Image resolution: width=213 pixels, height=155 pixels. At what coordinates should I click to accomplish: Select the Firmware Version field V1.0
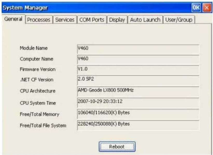(x=138, y=70)
